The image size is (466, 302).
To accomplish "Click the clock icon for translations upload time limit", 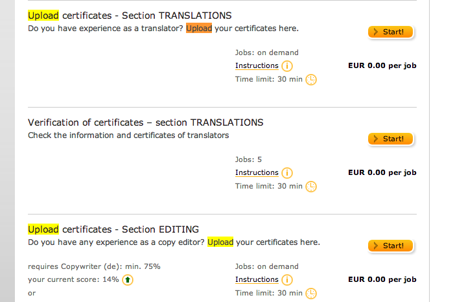I will 311,79.
